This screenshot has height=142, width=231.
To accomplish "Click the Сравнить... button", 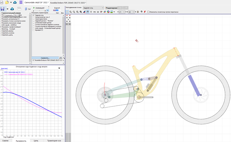I will (x=45, y=58).
